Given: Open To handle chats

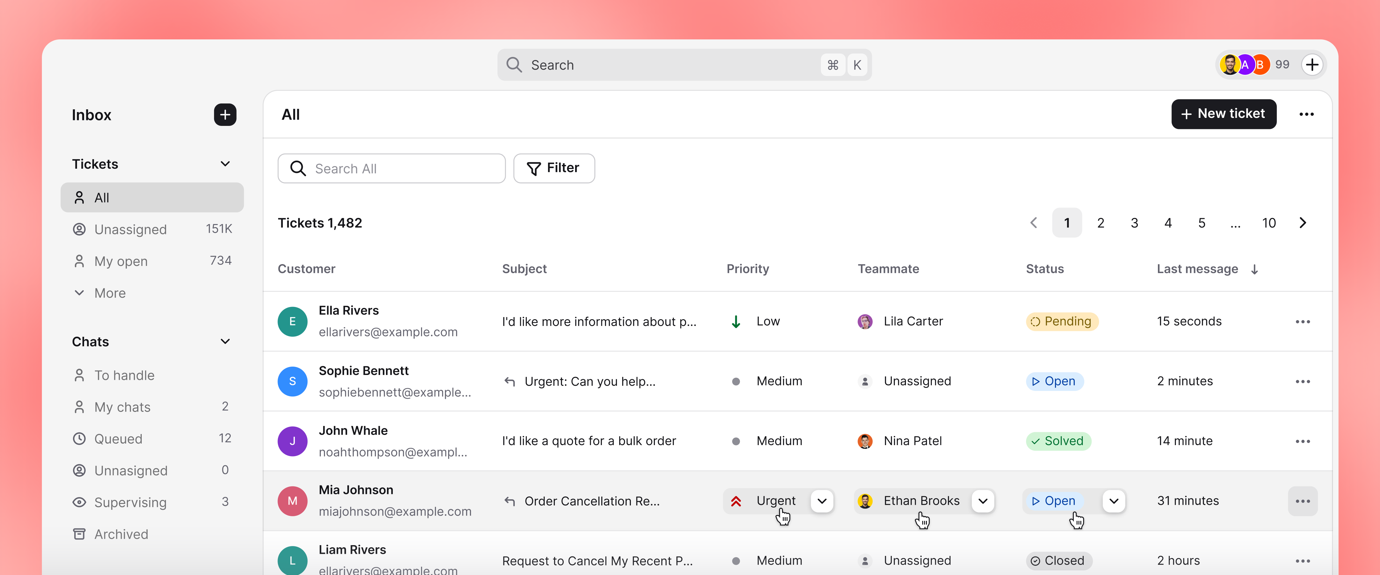Looking at the screenshot, I should pyautogui.click(x=152, y=375).
